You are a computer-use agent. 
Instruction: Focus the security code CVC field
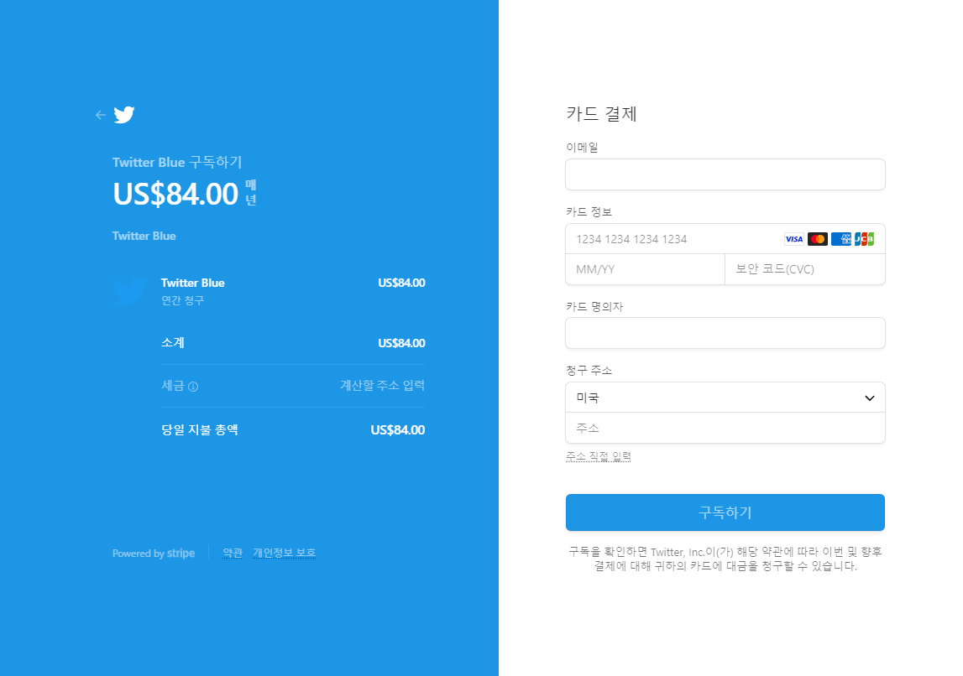pos(804,269)
